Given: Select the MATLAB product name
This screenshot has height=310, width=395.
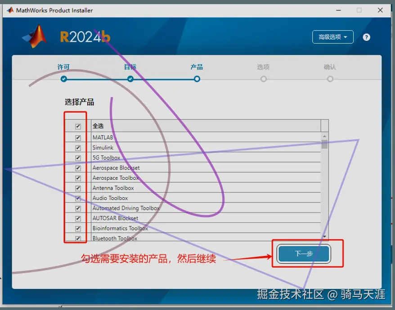Looking at the screenshot, I should (x=103, y=137).
